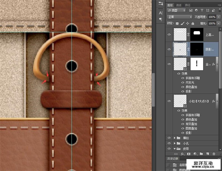This screenshot has width=222, height=171.
Task: Open the 正常 blend mode dropdown
Action: (x=179, y=17)
